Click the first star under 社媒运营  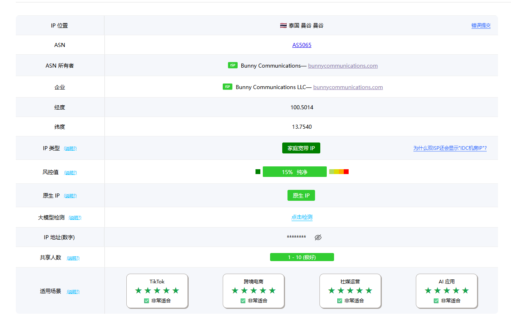click(332, 290)
